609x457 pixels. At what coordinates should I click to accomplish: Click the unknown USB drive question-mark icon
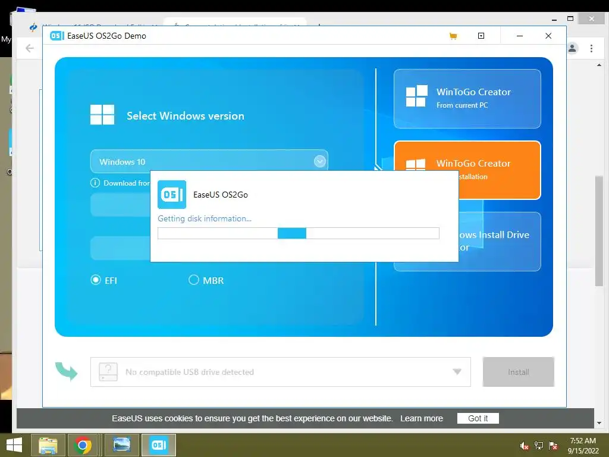point(108,372)
